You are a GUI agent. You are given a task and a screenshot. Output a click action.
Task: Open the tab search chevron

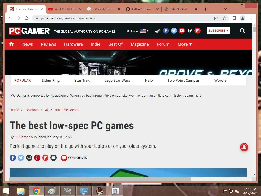point(226,9)
